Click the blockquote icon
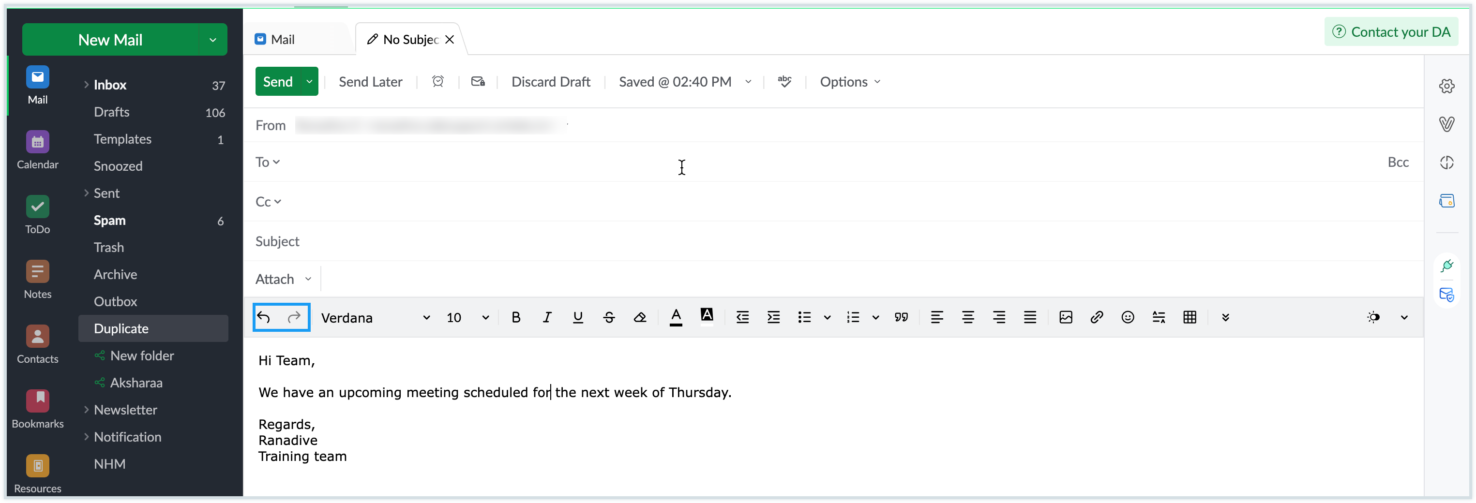The image size is (1476, 503). (x=901, y=317)
